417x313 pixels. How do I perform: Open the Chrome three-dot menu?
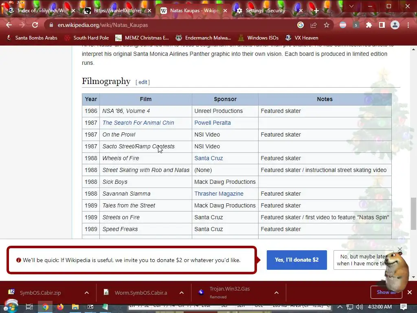[x=408, y=25]
